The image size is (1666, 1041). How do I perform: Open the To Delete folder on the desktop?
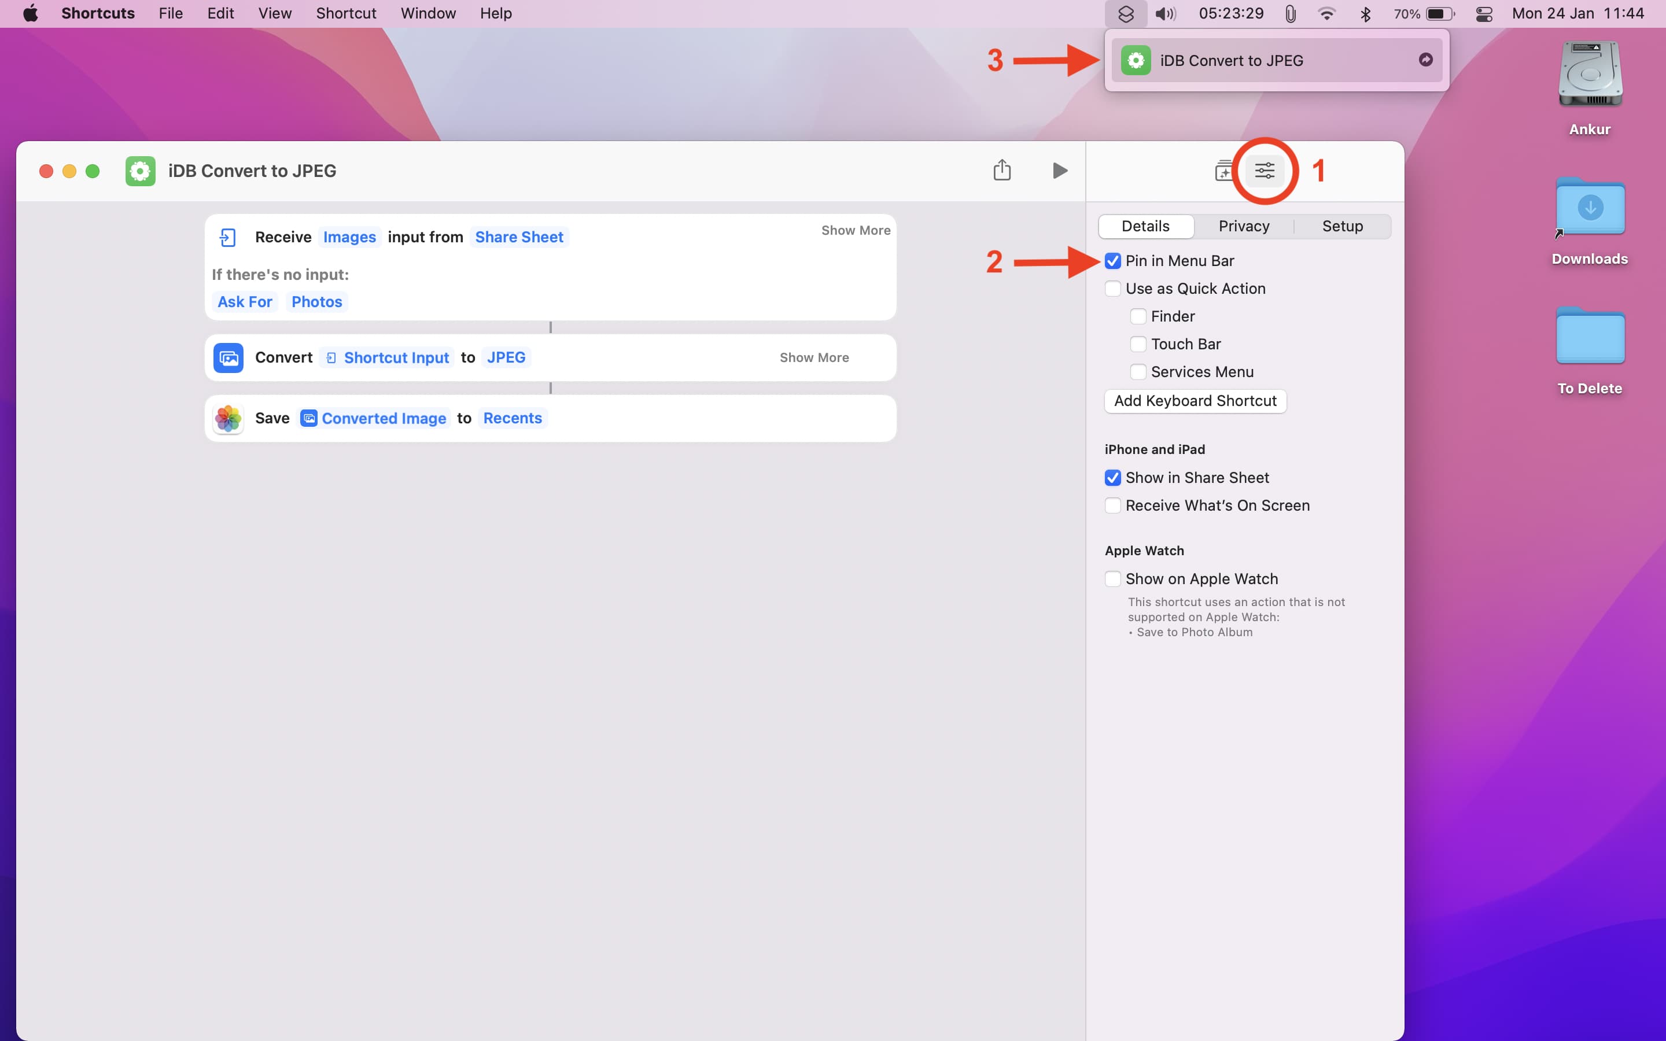[1590, 336]
